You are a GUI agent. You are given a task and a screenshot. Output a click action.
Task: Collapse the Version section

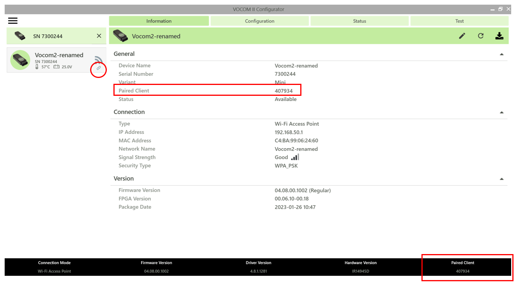click(x=501, y=179)
